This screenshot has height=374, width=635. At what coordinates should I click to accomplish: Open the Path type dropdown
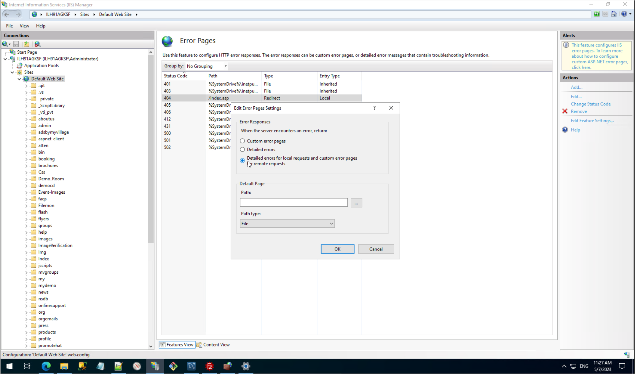pyautogui.click(x=287, y=224)
